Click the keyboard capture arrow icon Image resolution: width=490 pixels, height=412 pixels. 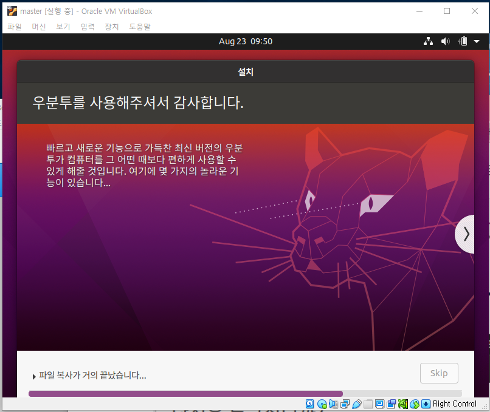(x=426, y=404)
